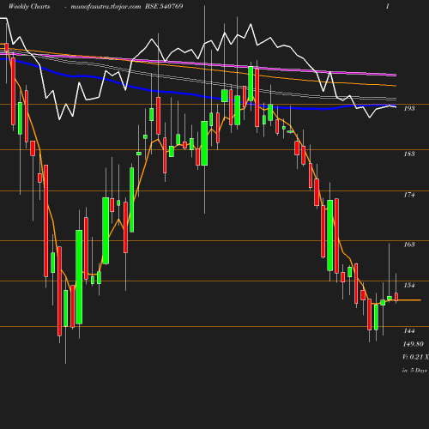Click the "BSE 540769" symbol label
Viewport: 429px width, 429px height.
coord(164,6)
